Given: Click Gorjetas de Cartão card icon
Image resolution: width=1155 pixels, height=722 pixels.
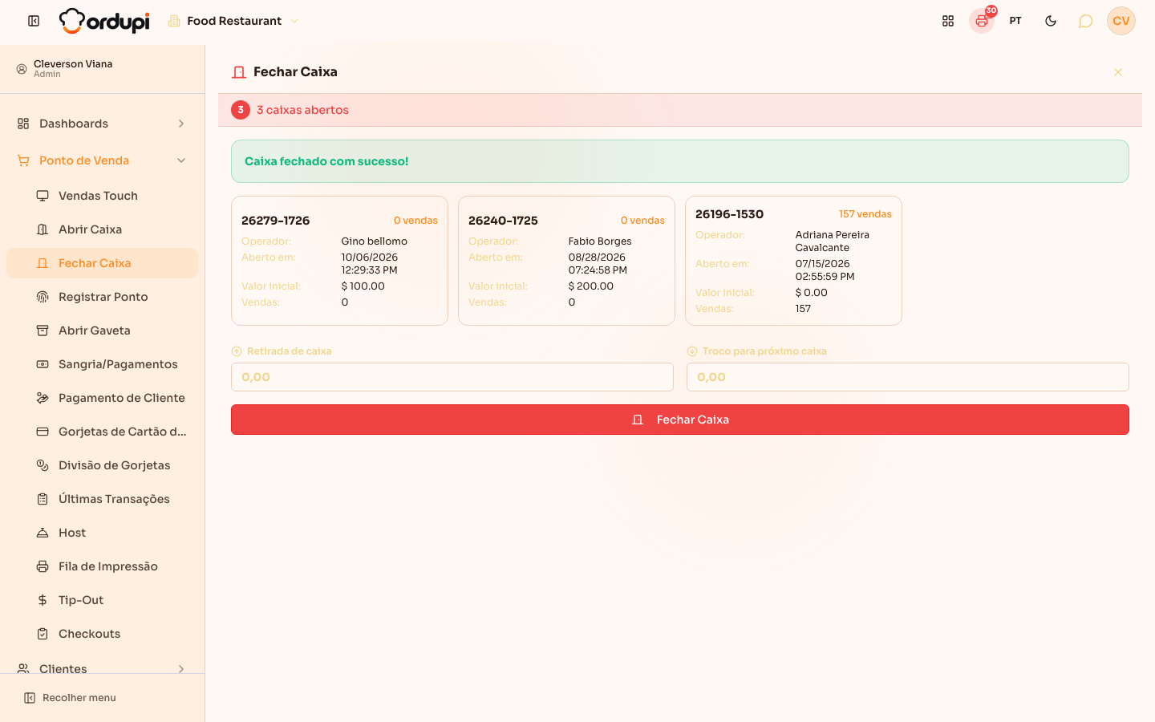Looking at the screenshot, I should [x=43, y=432].
